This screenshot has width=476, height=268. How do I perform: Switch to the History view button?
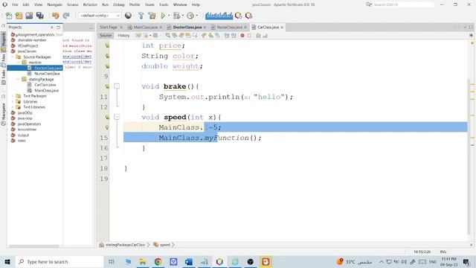point(123,36)
